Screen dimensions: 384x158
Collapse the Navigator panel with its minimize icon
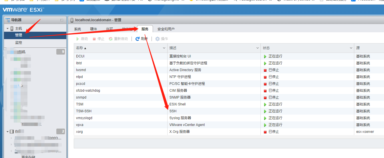coord(62,20)
